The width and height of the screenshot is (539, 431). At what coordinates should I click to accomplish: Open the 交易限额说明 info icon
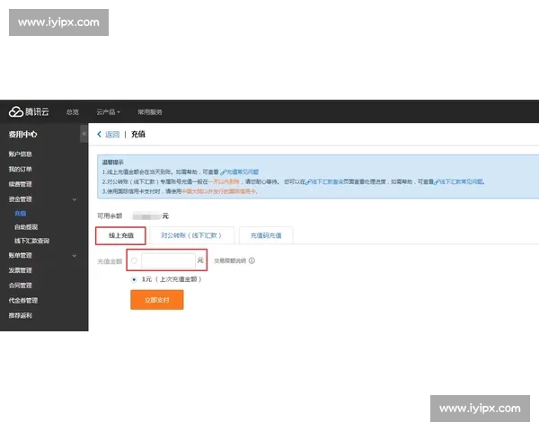[252, 261]
